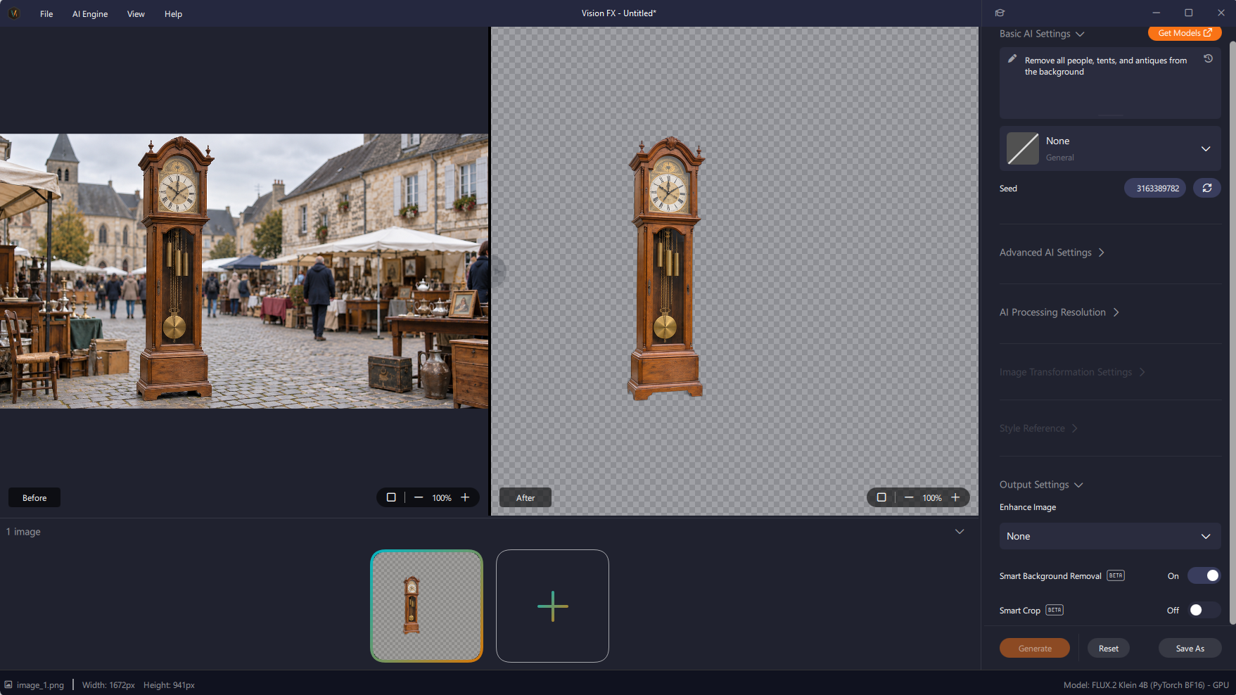Click the After label button
1236x695 pixels.
point(525,497)
